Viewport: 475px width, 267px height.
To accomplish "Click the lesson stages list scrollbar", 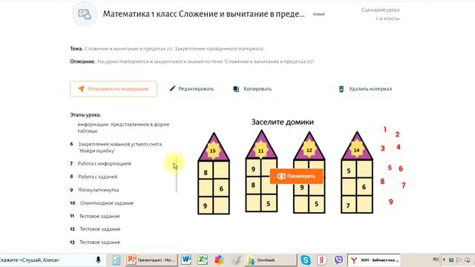I will click(x=177, y=175).
